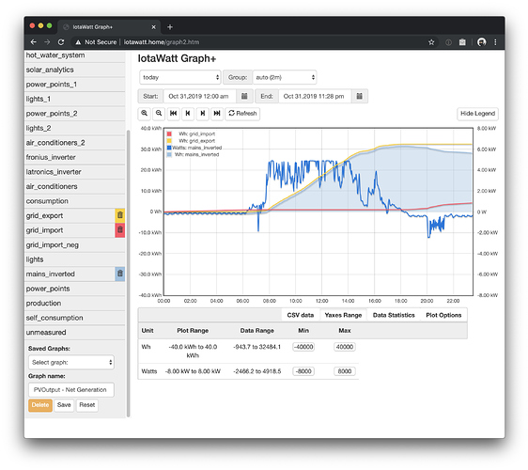This screenshot has height=470, width=528.
Task: Click the Reset button
Action: [x=86, y=405]
